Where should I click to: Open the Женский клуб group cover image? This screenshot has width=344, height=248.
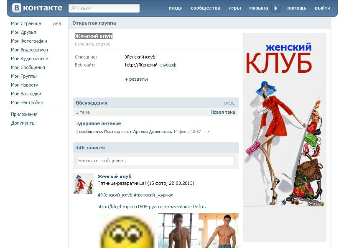coord(285,138)
